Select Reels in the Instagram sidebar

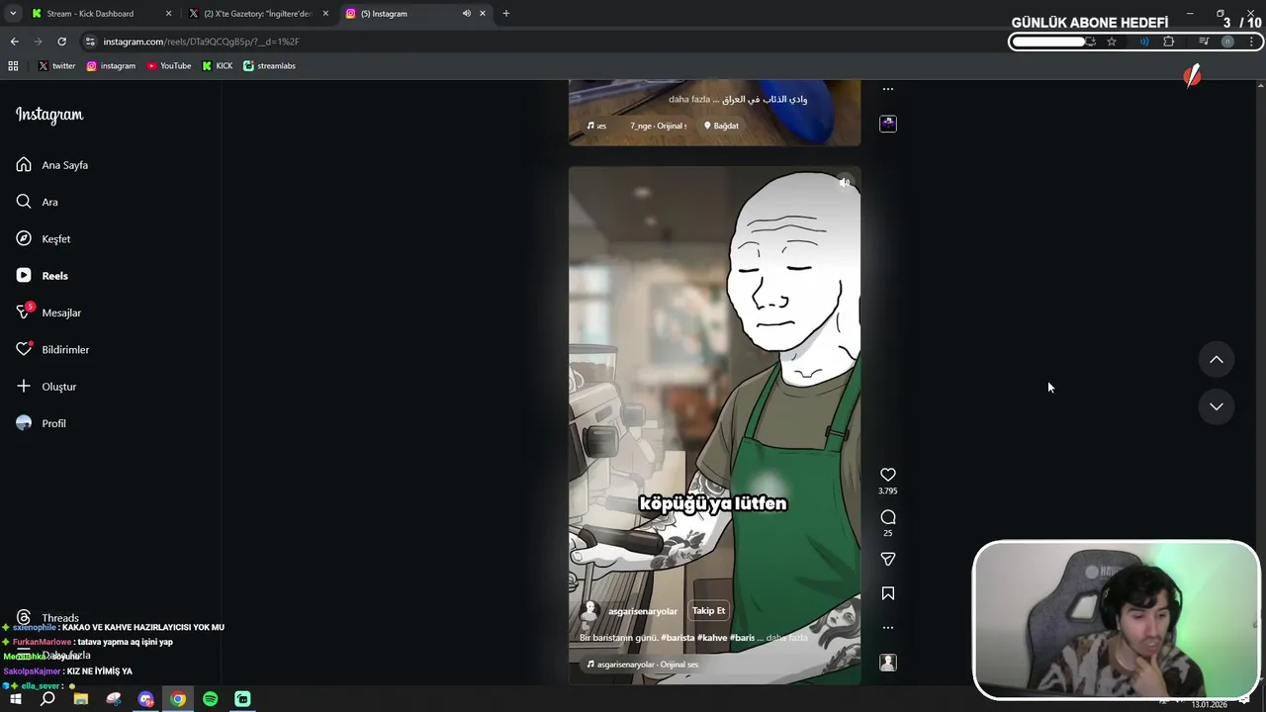[43, 276]
